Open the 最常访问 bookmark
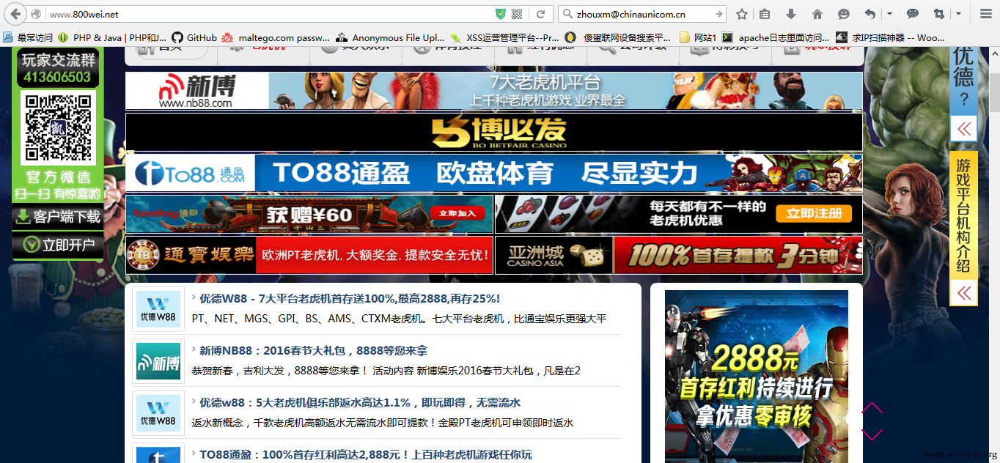The height and width of the screenshot is (463, 1000). [28, 37]
